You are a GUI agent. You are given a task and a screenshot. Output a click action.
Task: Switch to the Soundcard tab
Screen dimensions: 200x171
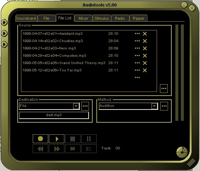coord(26,18)
